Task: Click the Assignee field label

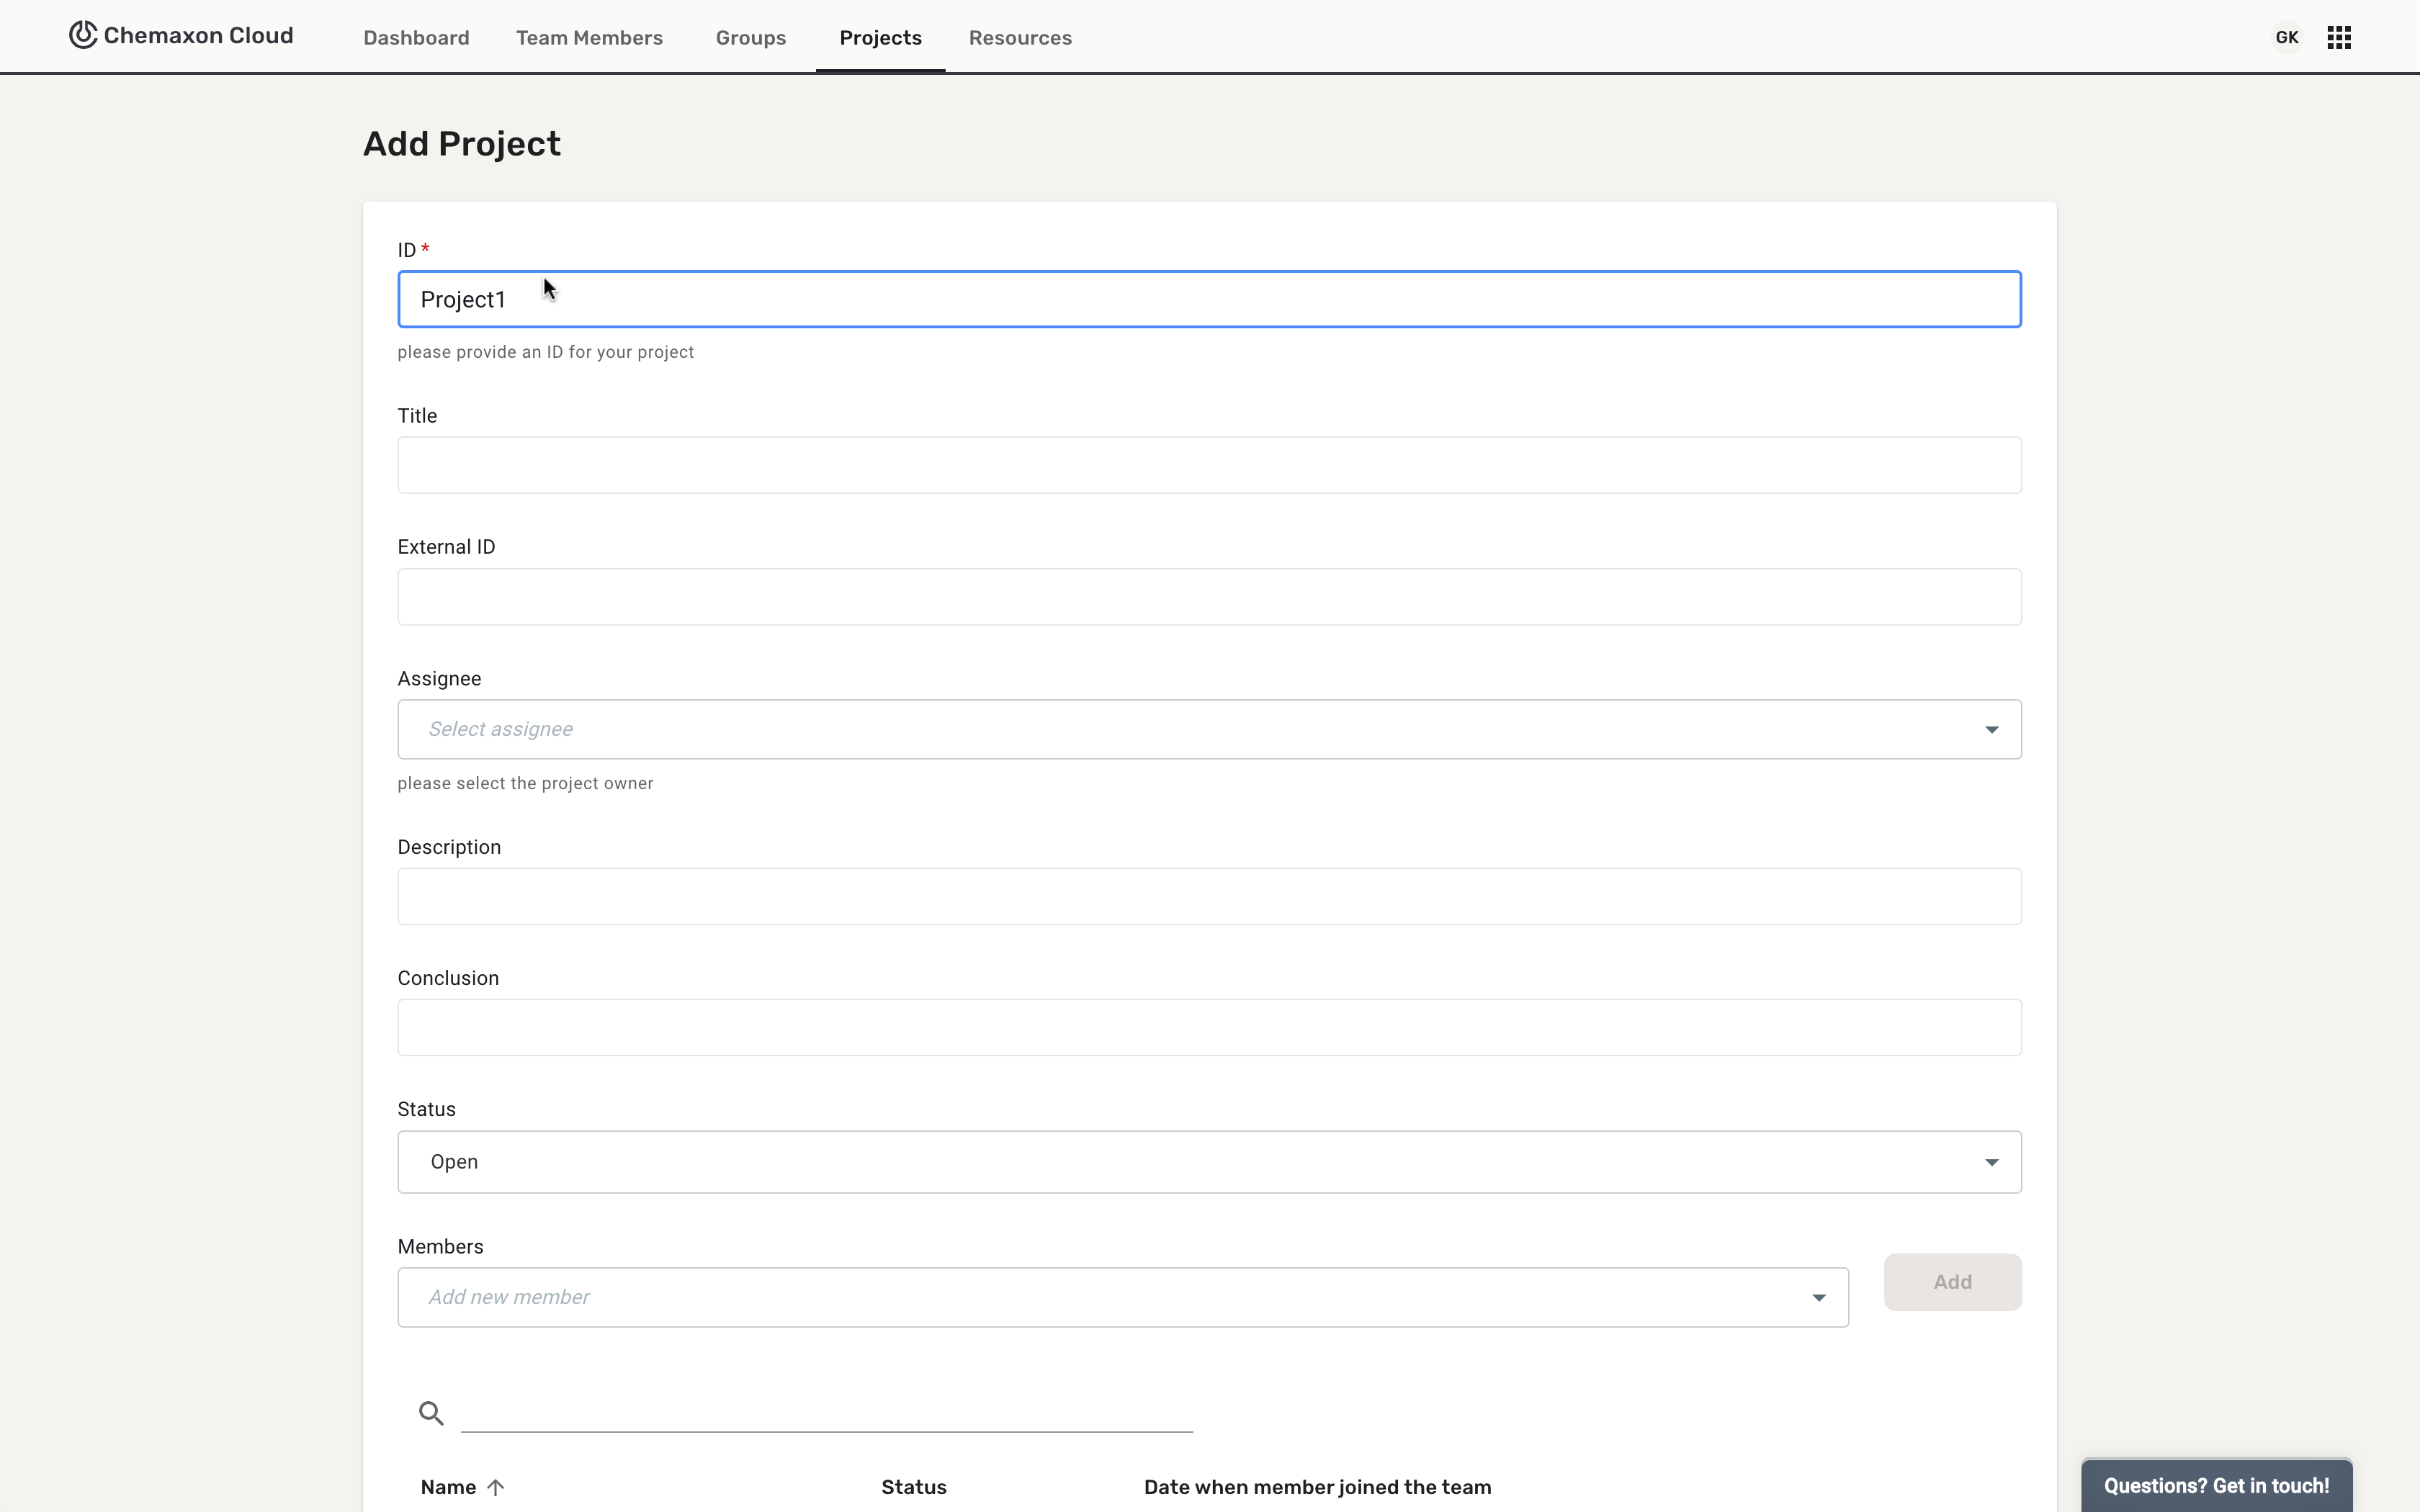Action: [439, 679]
